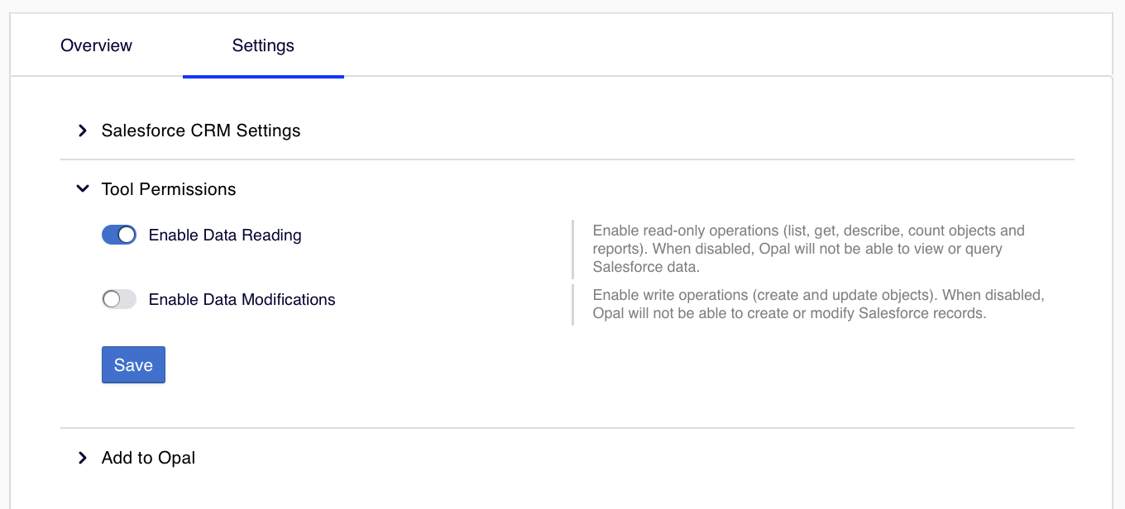The height and width of the screenshot is (509, 1125).
Task: Click the Add to Opal chevron
Action: [x=82, y=458]
